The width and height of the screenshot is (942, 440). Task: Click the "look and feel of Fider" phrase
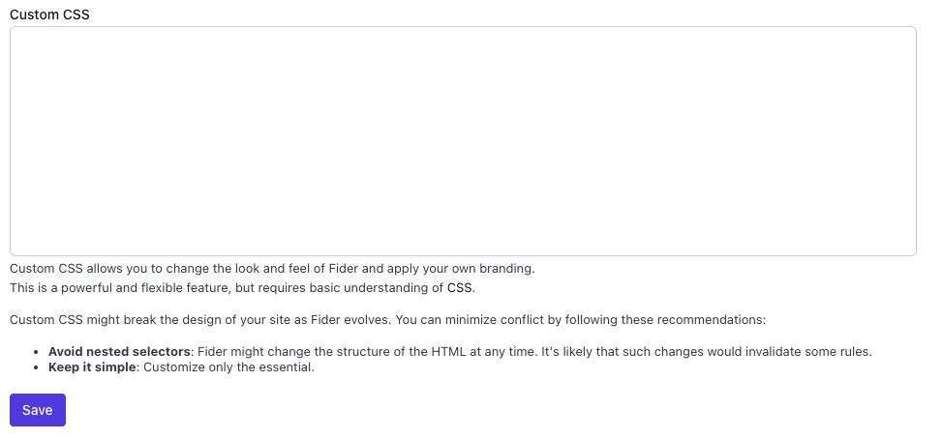290,269
